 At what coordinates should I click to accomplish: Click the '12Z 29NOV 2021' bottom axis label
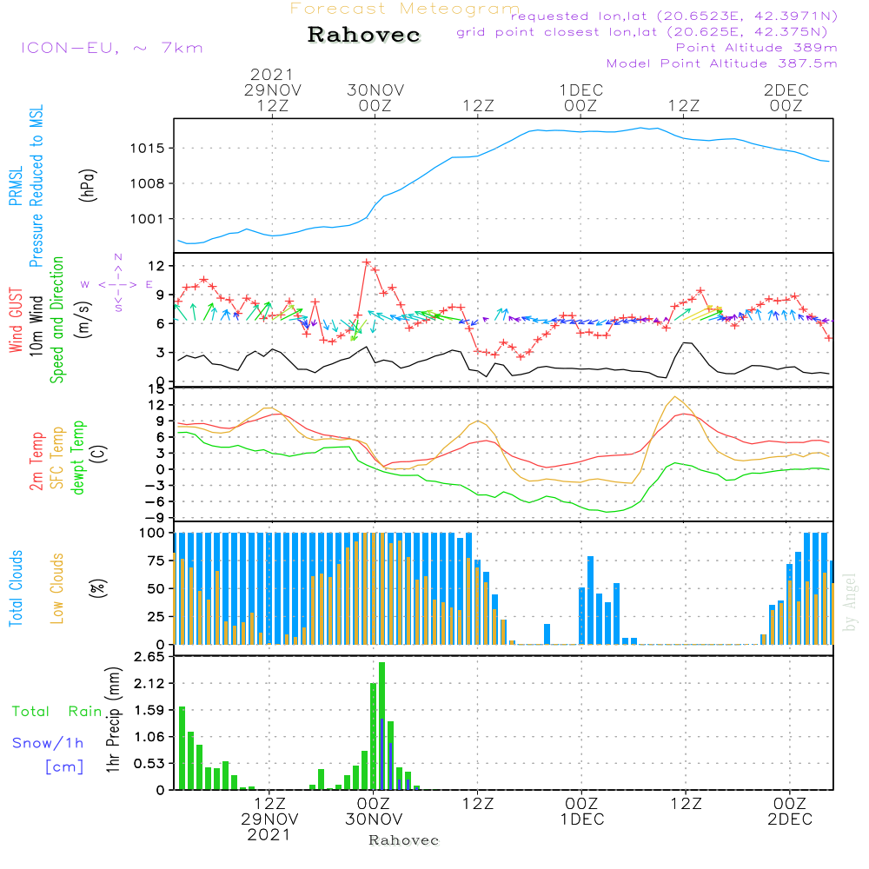point(270,819)
